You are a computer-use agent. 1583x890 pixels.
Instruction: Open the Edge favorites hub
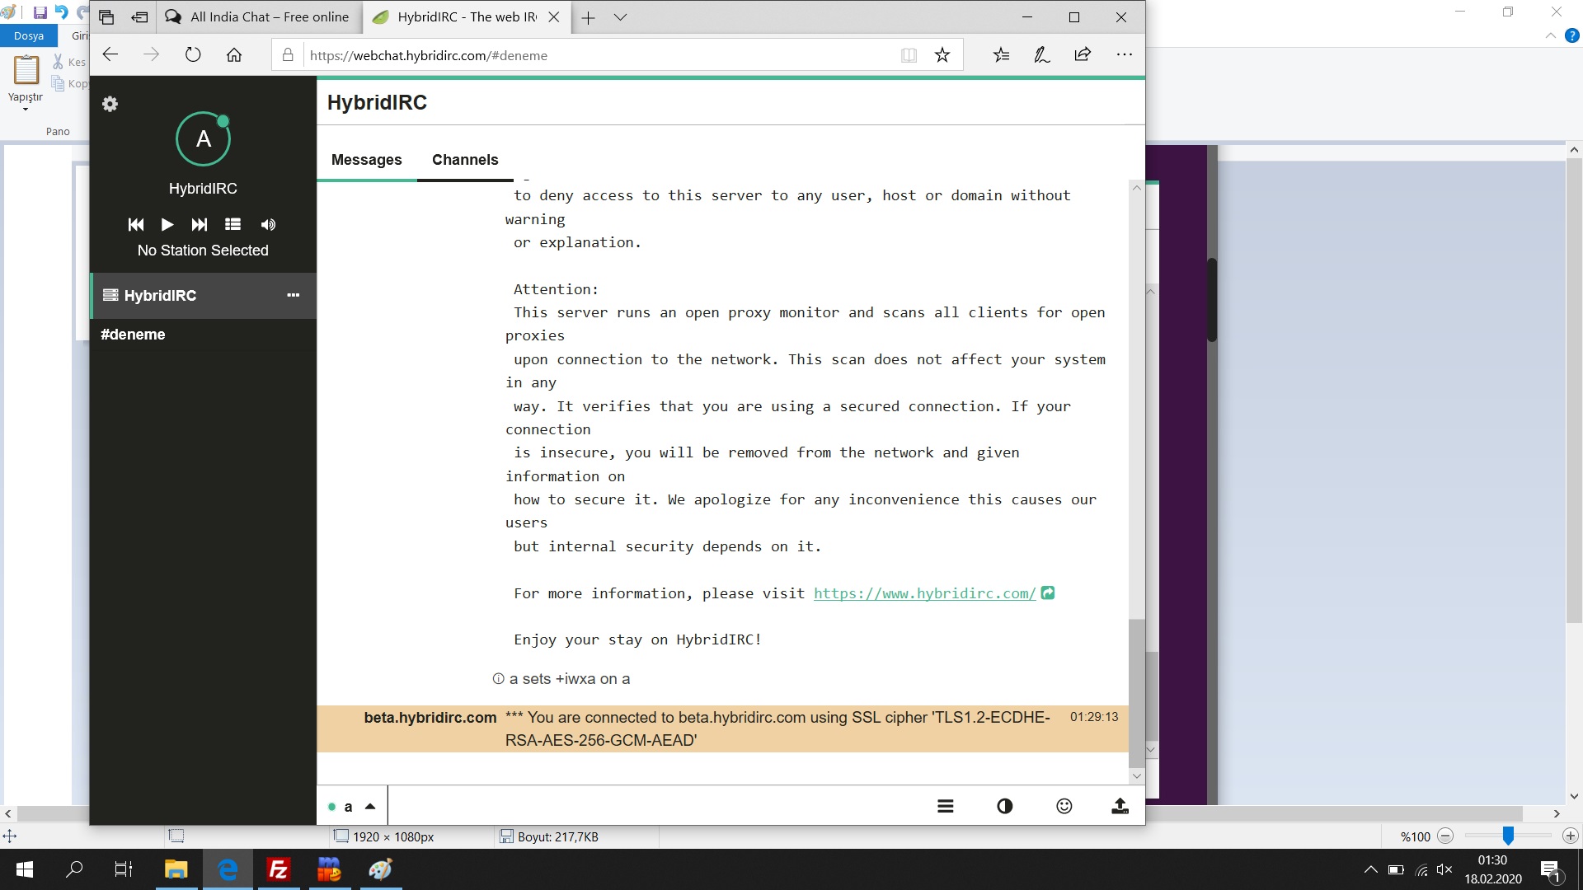point(1001,55)
